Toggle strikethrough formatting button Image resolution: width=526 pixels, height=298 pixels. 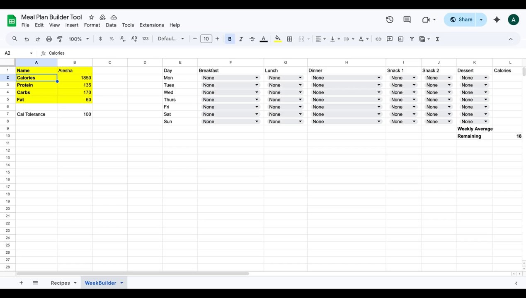pyautogui.click(x=252, y=39)
